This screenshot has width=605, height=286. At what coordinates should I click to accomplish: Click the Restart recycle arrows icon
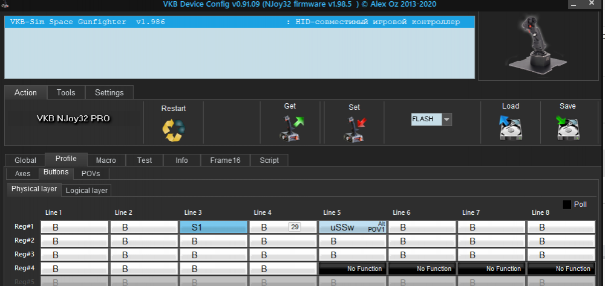(173, 130)
